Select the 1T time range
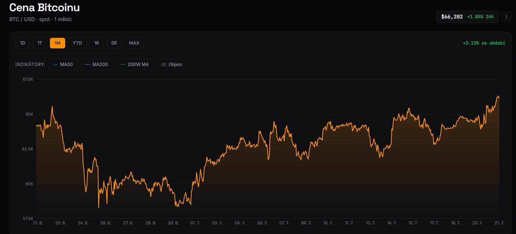This screenshot has height=234, width=516. pyautogui.click(x=40, y=43)
